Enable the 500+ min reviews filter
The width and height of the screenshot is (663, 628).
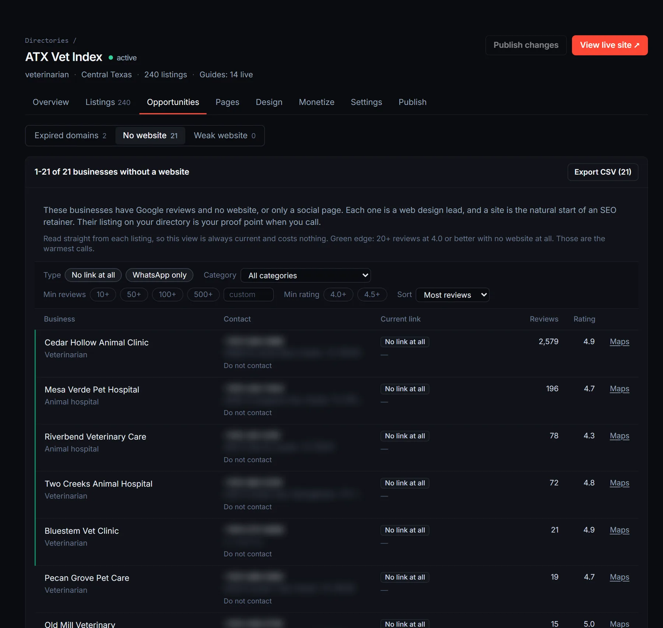pyautogui.click(x=203, y=295)
